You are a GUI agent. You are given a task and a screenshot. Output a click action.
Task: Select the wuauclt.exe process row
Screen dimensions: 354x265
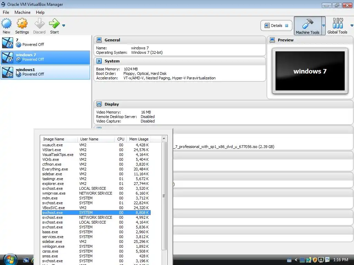tap(96, 145)
